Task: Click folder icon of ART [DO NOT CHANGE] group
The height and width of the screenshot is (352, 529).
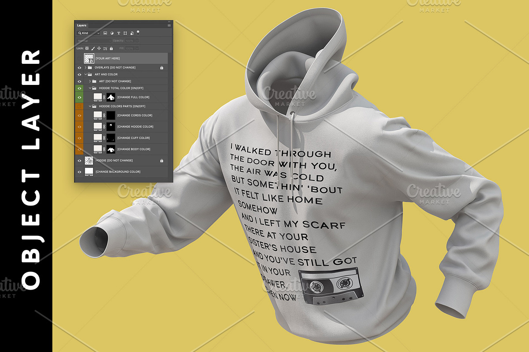Action: (94, 81)
